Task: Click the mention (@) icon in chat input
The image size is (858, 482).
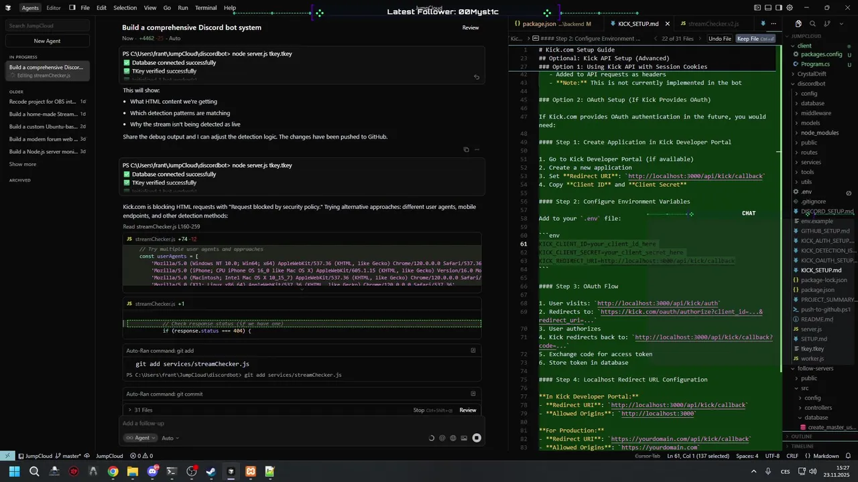Action: (442, 438)
